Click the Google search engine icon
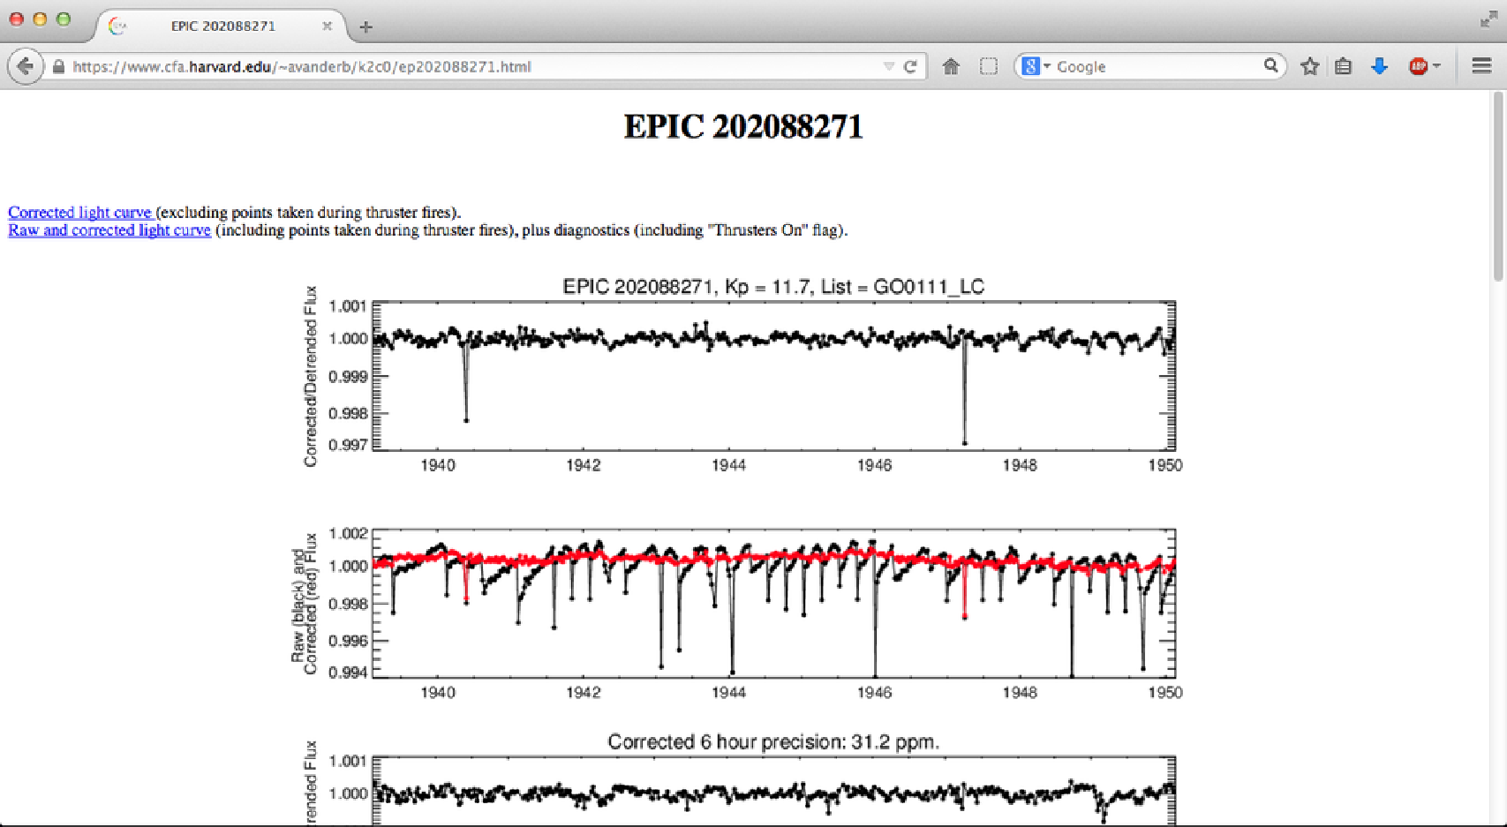 1030,66
